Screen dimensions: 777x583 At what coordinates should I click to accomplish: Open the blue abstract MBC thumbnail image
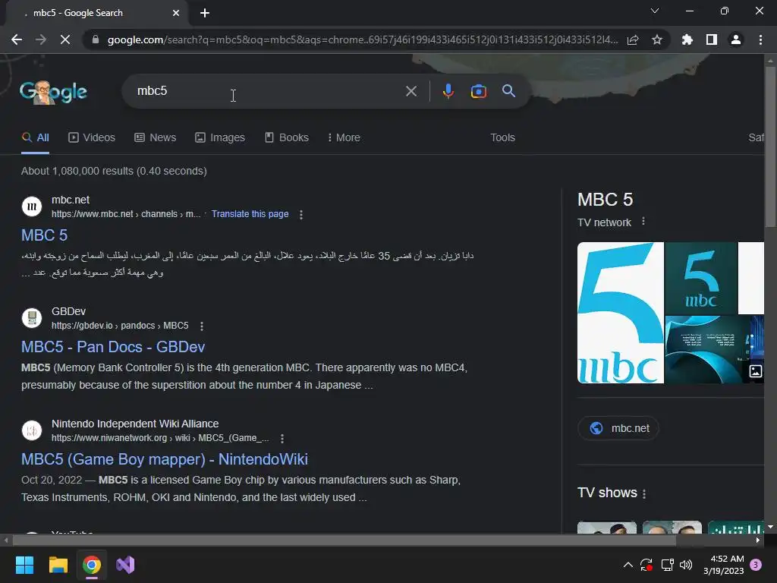pyautogui.click(x=706, y=349)
